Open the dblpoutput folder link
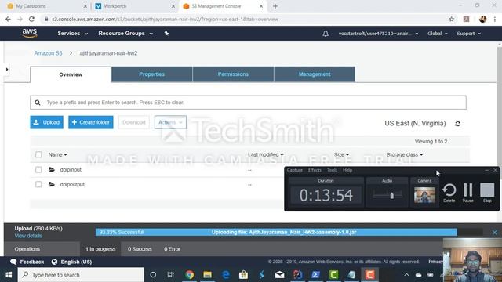502x282 pixels. point(72,184)
